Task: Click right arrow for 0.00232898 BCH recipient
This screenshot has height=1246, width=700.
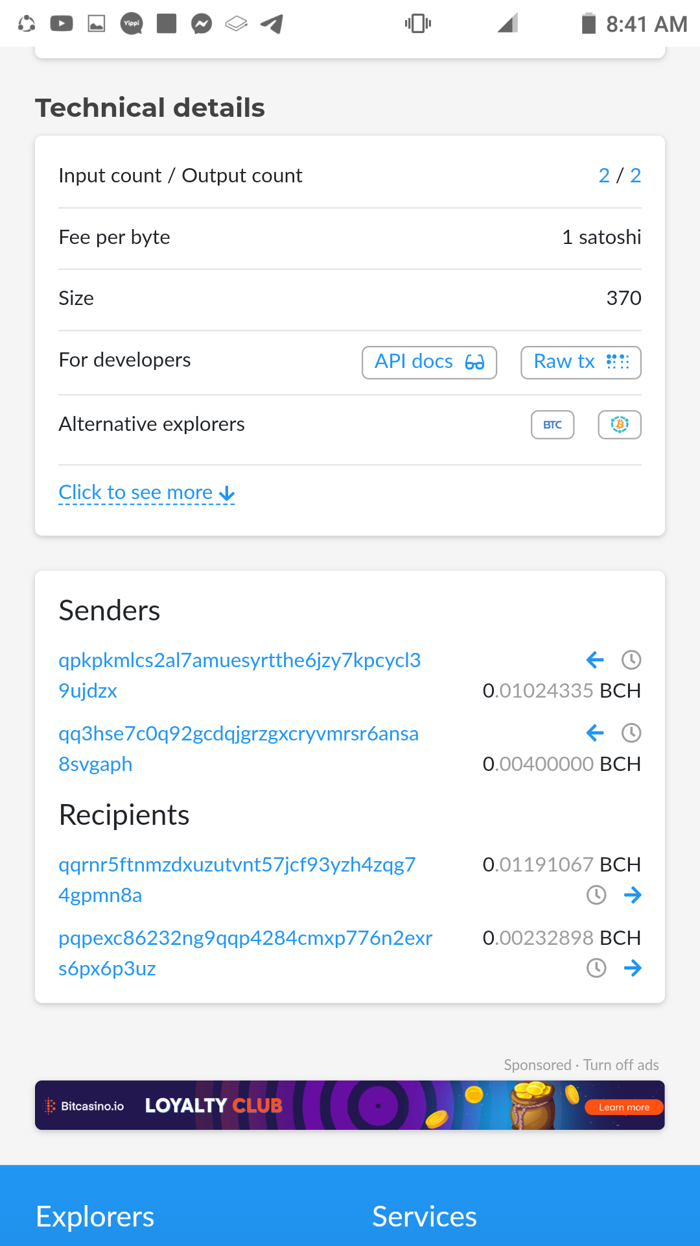Action: point(633,969)
